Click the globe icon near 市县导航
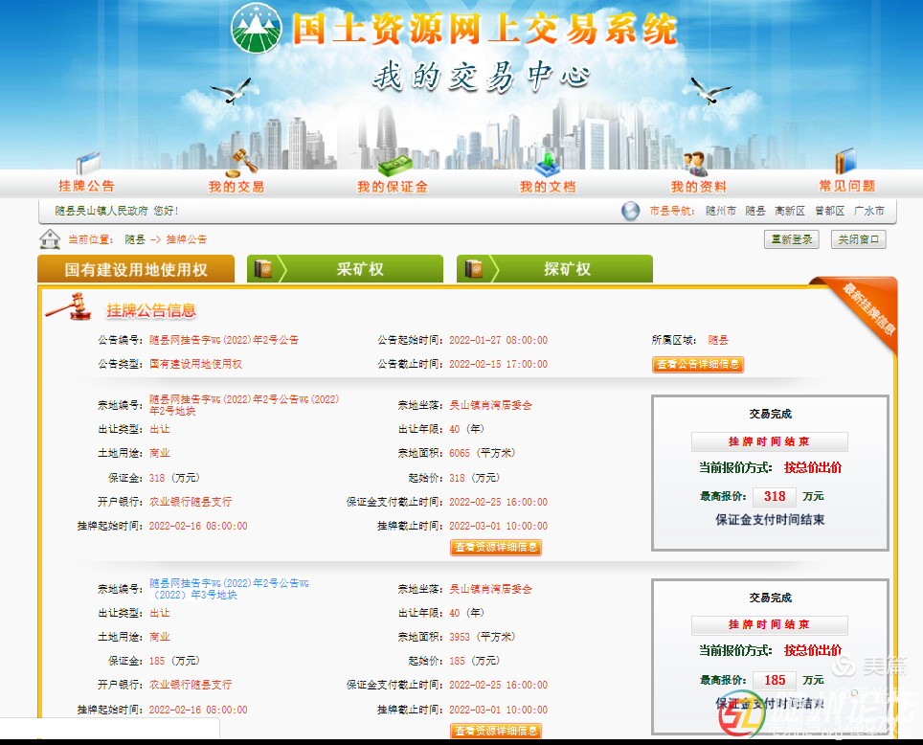This screenshot has width=923, height=745. [x=630, y=212]
